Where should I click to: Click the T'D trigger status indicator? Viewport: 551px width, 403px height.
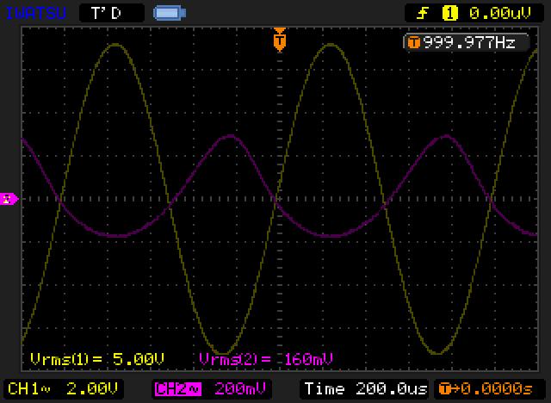coord(112,14)
